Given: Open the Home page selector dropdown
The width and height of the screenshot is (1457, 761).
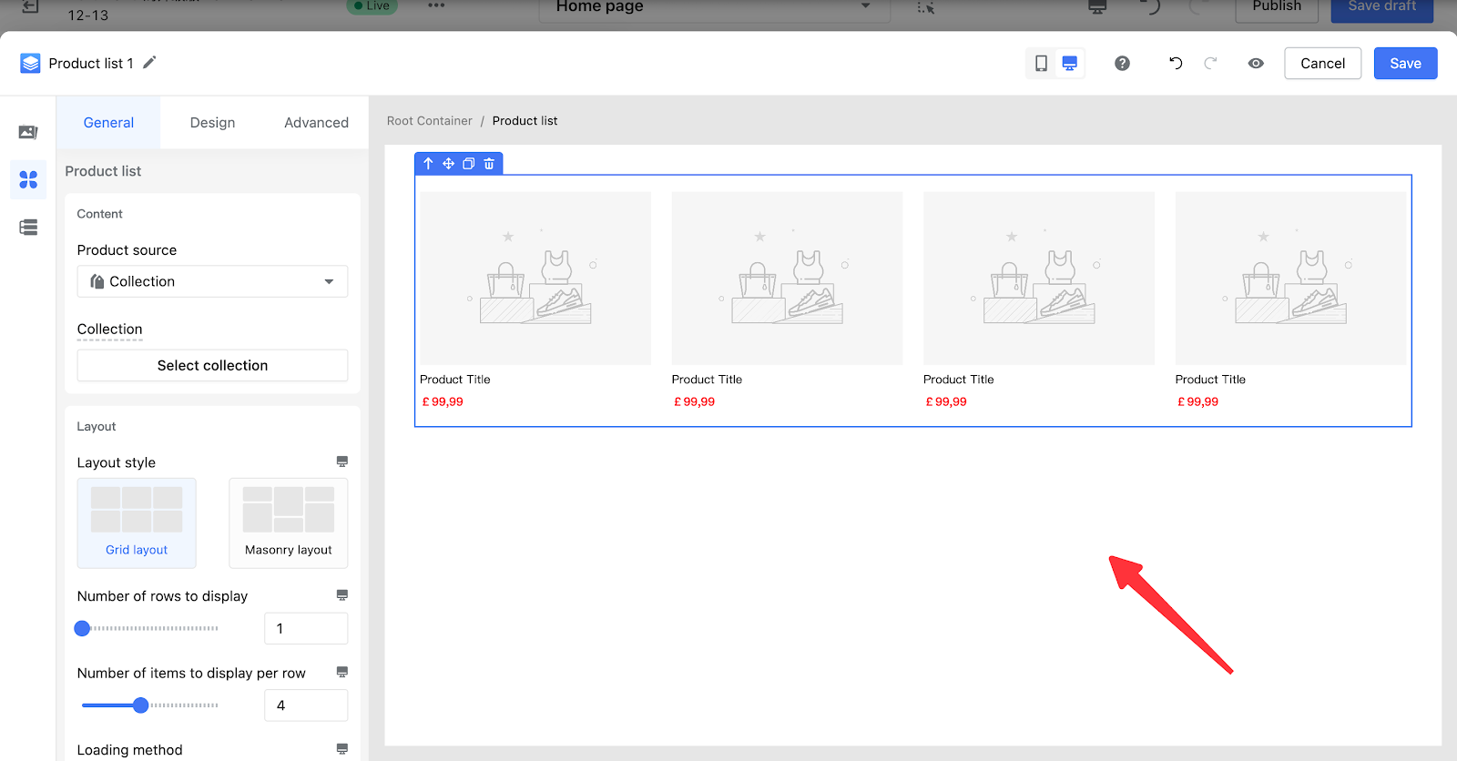Looking at the screenshot, I should pyautogui.click(x=710, y=7).
